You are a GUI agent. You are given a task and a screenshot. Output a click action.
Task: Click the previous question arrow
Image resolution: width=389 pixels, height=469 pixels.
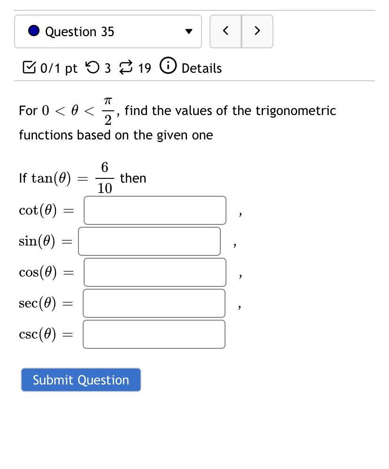pyautogui.click(x=226, y=31)
